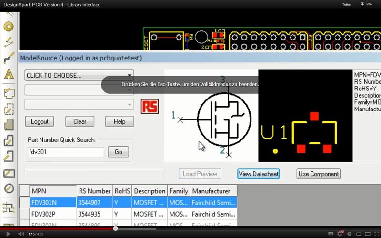This screenshot has height=238, width=381.
Task: Open the second disabled category dropdown
Action: 79,90
